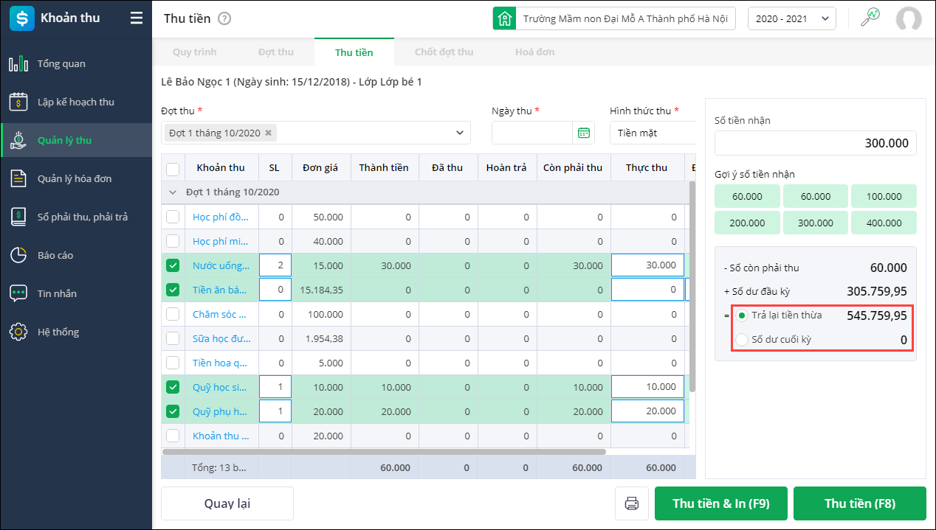Open the Hình thức thu dropdown
936x530 pixels.
click(x=652, y=133)
